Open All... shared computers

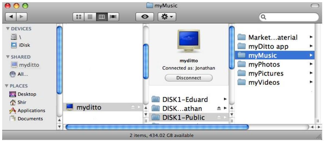tap(19, 74)
